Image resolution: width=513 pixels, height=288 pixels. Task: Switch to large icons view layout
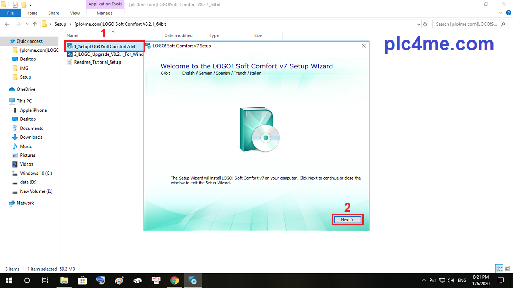pyautogui.click(x=507, y=269)
